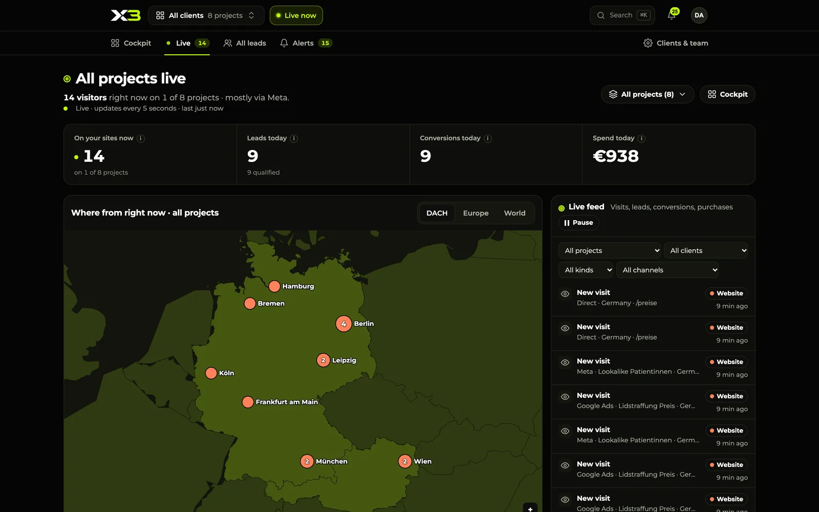Click the 9 qualified text under Leads today
Viewport: 819px width, 512px height.
click(264, 173)
